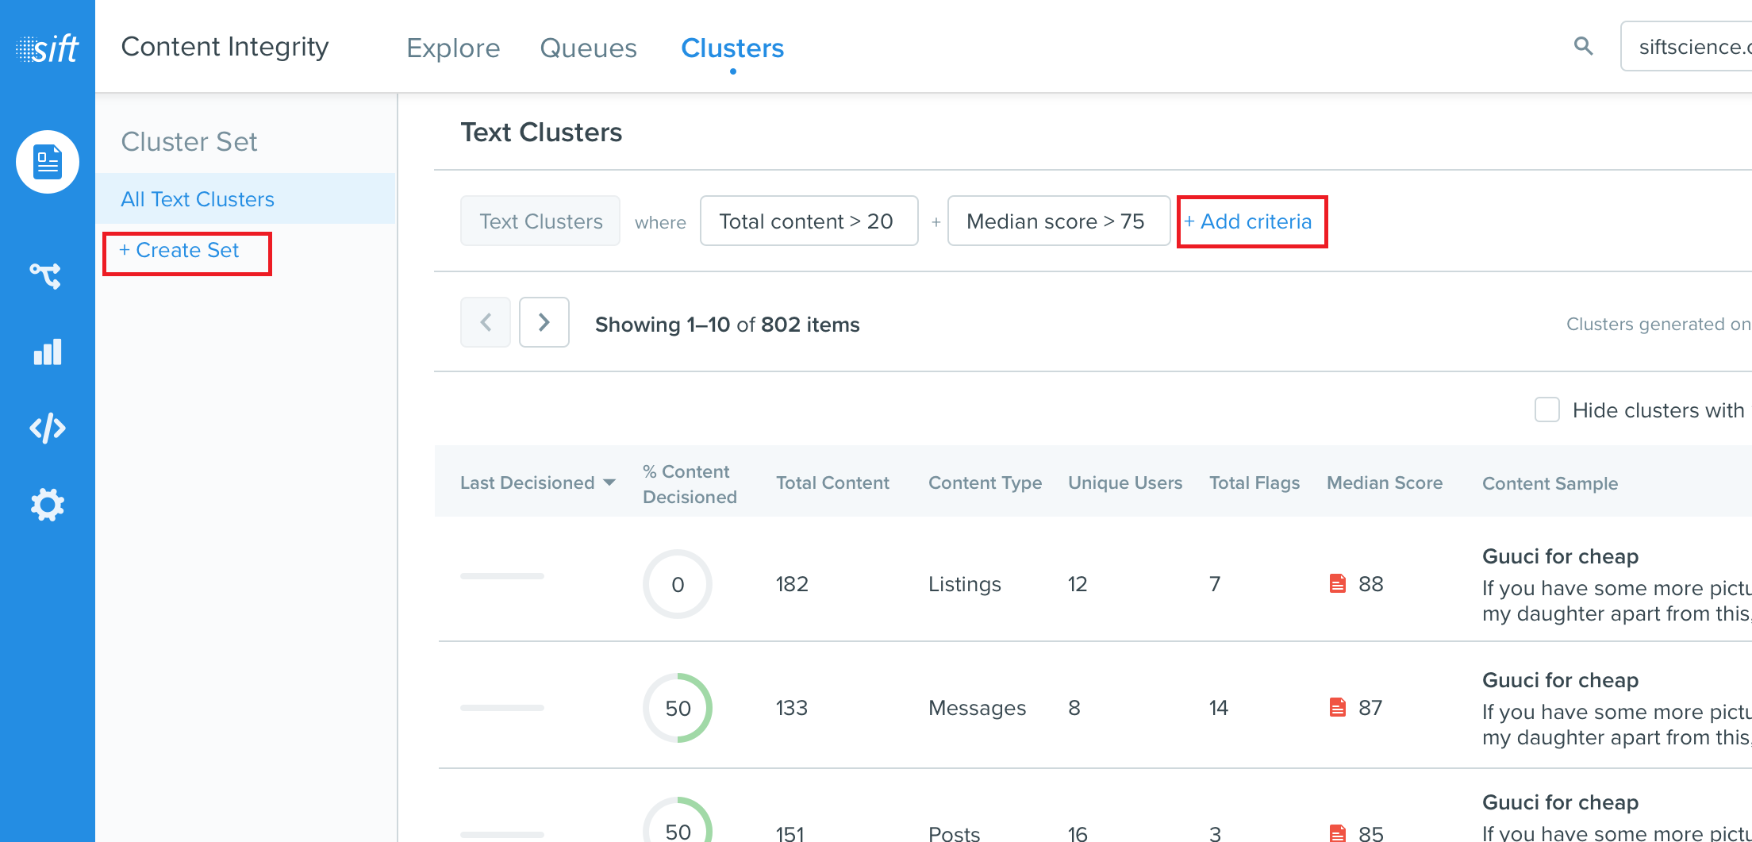Click + Create Set link

click(x=179, y=250)
